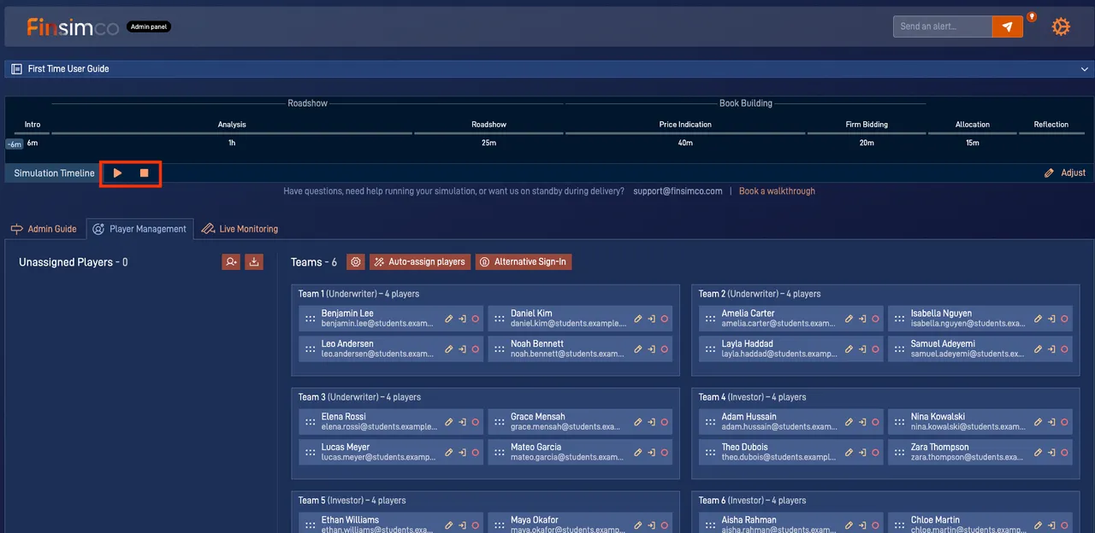
Task: Expand the First Time User Guide chevron
Action: [x=1084, y=68]
